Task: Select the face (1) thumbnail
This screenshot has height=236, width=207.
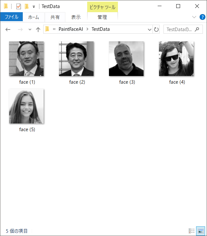Action: [26, 59]
